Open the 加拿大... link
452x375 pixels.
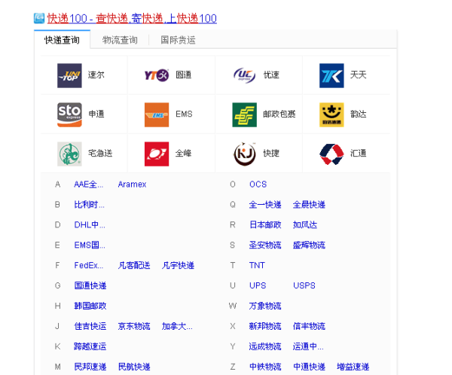click(177, 326)
